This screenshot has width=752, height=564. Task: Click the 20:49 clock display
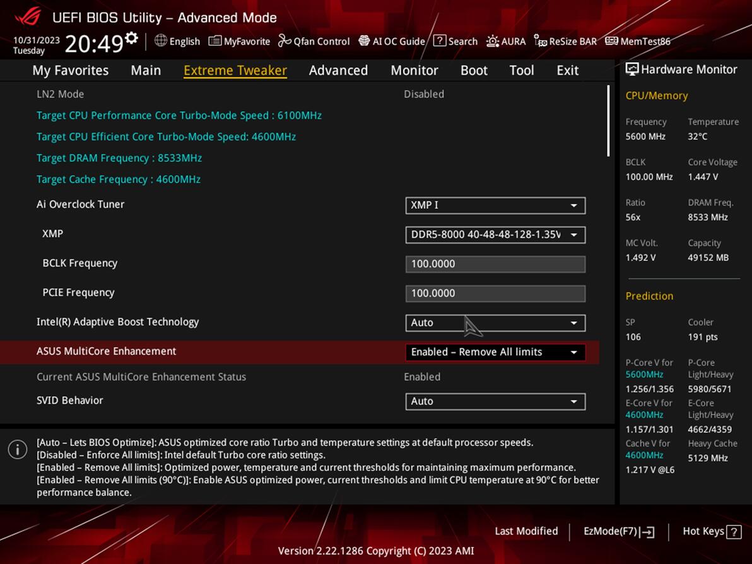click(x=95, y=44)
